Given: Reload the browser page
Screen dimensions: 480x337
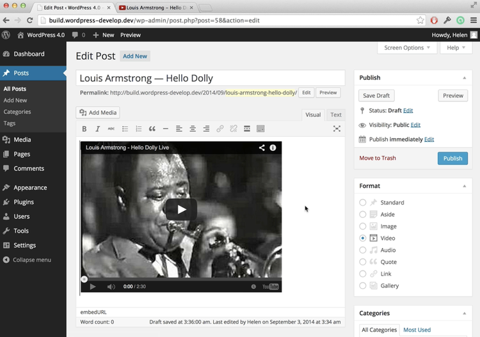Looking at the screenshot, I should click(x=29, y=20).
